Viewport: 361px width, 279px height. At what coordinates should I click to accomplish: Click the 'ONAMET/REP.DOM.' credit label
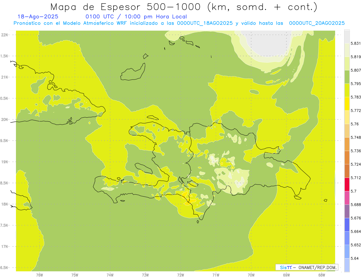317,267
